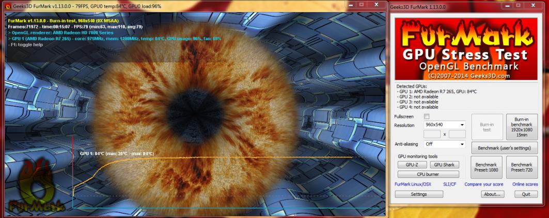Image resolution: width=549 pixels, height=218 pixels.
Task: Open the GPU Shark tool
Action: (x=444, y=165)
